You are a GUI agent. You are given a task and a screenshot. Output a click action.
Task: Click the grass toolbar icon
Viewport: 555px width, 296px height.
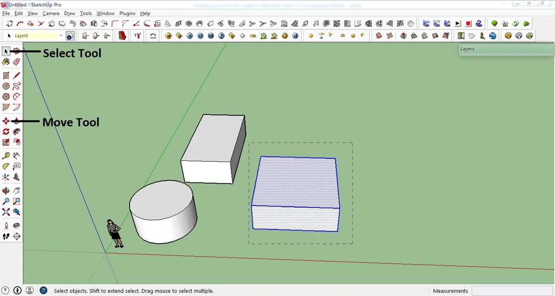(x=505, y=23)
